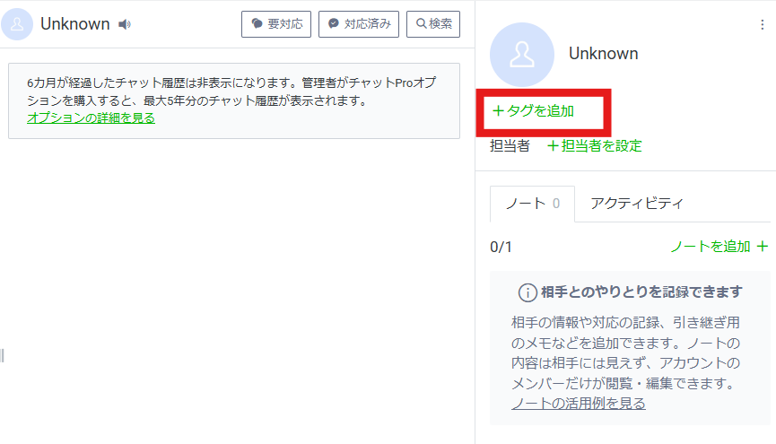Viewport: 776px width, 444px height.
Task: Click the small avatar in chat header
Action: [x=18, y=24]
